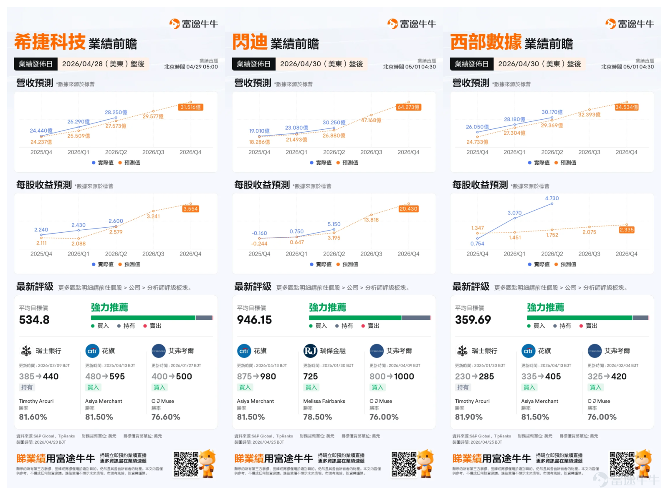Viewport: 668px width, 495px height.
Task: Click 瑞士銀行 snowflake icon in 希捷科技 ratings
Action: coord(26,351)
